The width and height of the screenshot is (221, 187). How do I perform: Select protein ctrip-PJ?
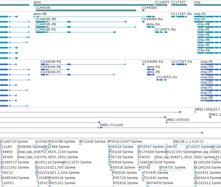(211, 90)
